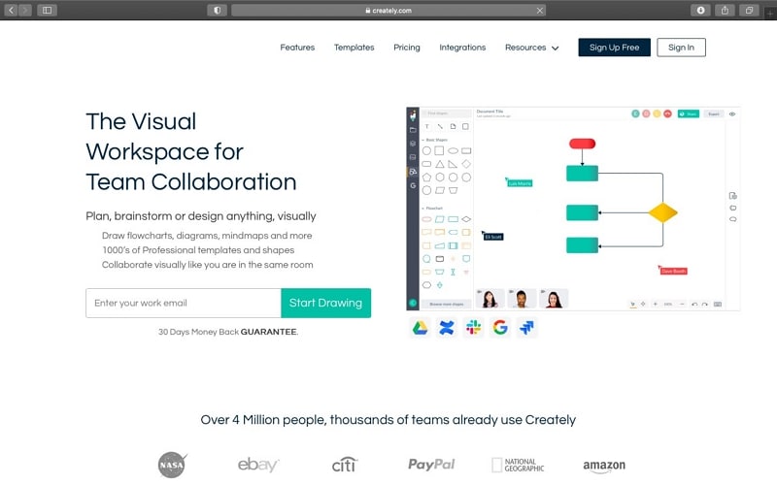Click the Slack integration icon

473,328
